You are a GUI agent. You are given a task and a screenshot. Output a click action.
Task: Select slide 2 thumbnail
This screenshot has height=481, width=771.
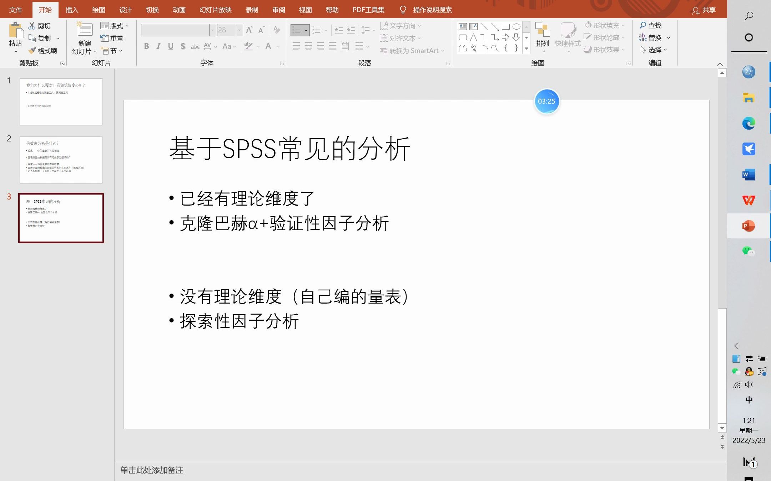pyautogui.click(x=61, y=160)
